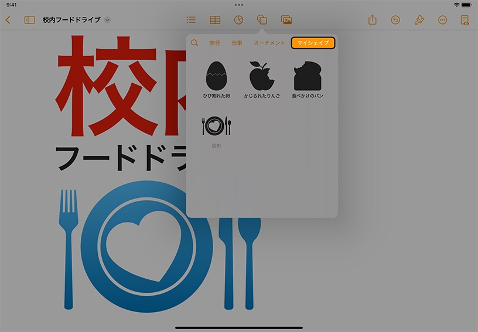Tap the back chevron to leave document
The image size is (478, 332).
pos(8,20)
